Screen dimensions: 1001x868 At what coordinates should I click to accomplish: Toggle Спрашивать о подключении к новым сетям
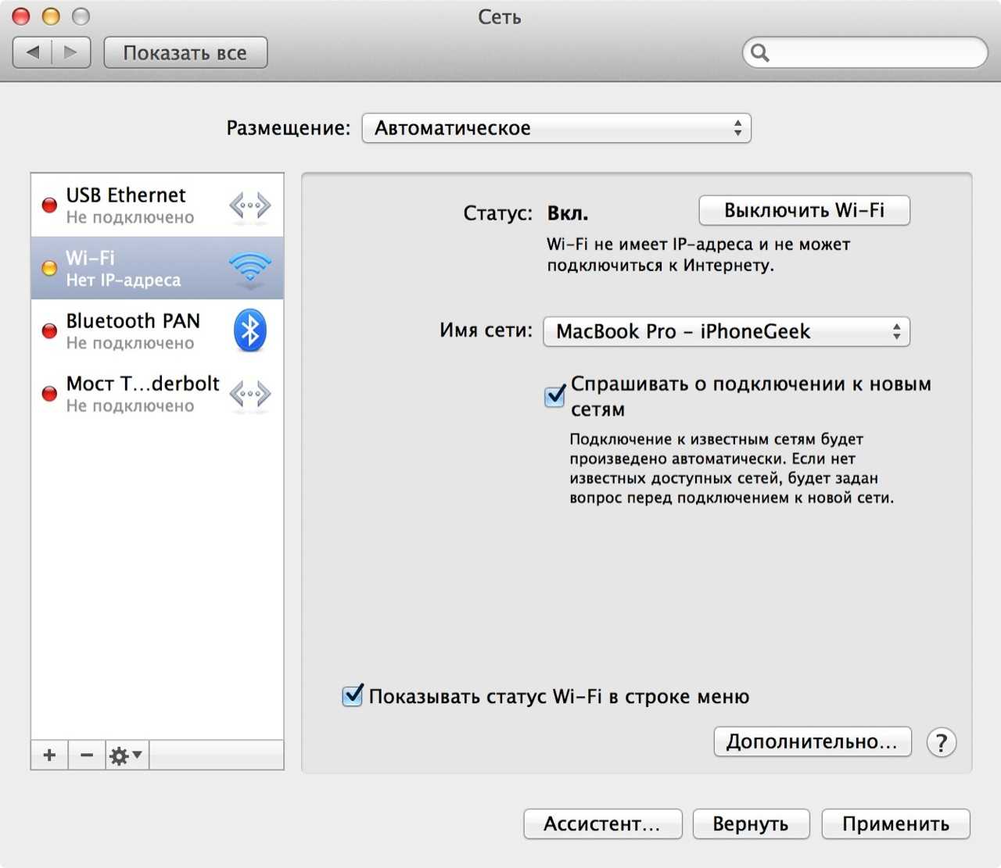[x=555, y=395]
